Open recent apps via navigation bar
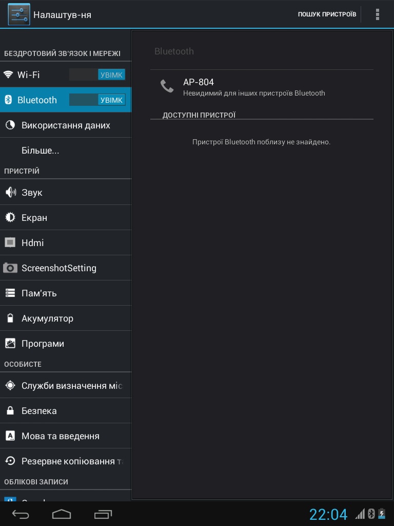 103,514
